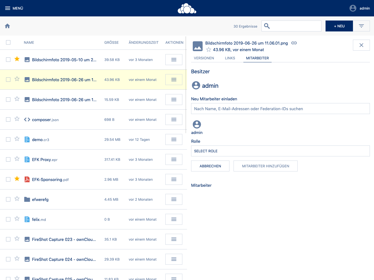The height and width of the screenshot is (280, 374).
Task: Open the felix.md file name
Action: [x=39, y=219]
